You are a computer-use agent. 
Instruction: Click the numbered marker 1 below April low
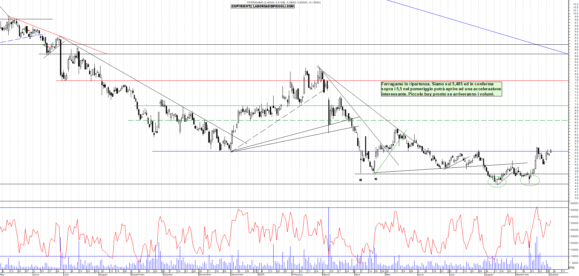[x=361, y=180]
